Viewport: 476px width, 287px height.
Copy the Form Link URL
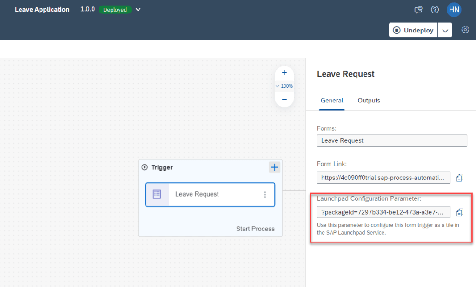[x=460, y=178]
